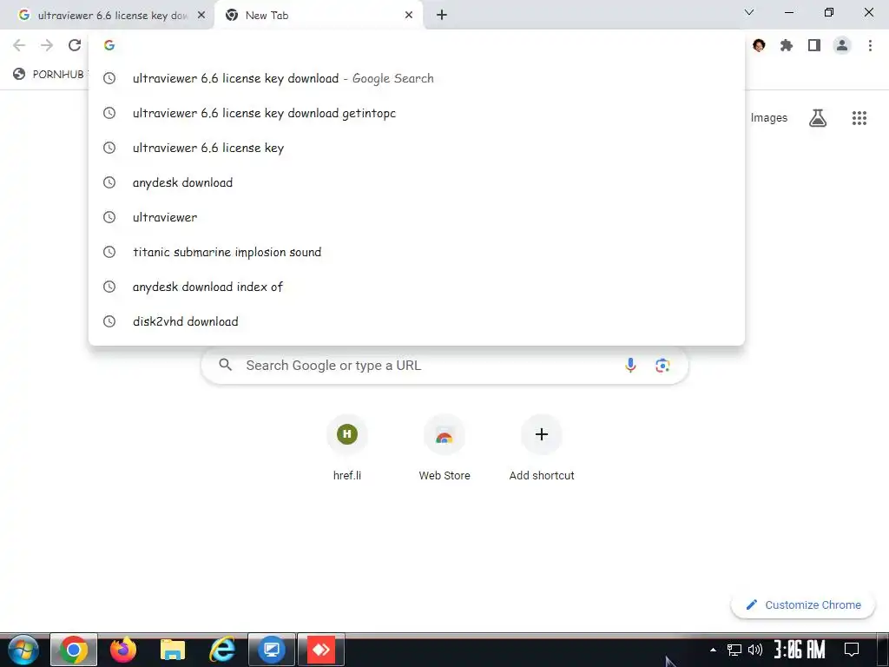The image size is (889, 667).
Task: Switch to the New Tab tab
Action: click(319, 16)
